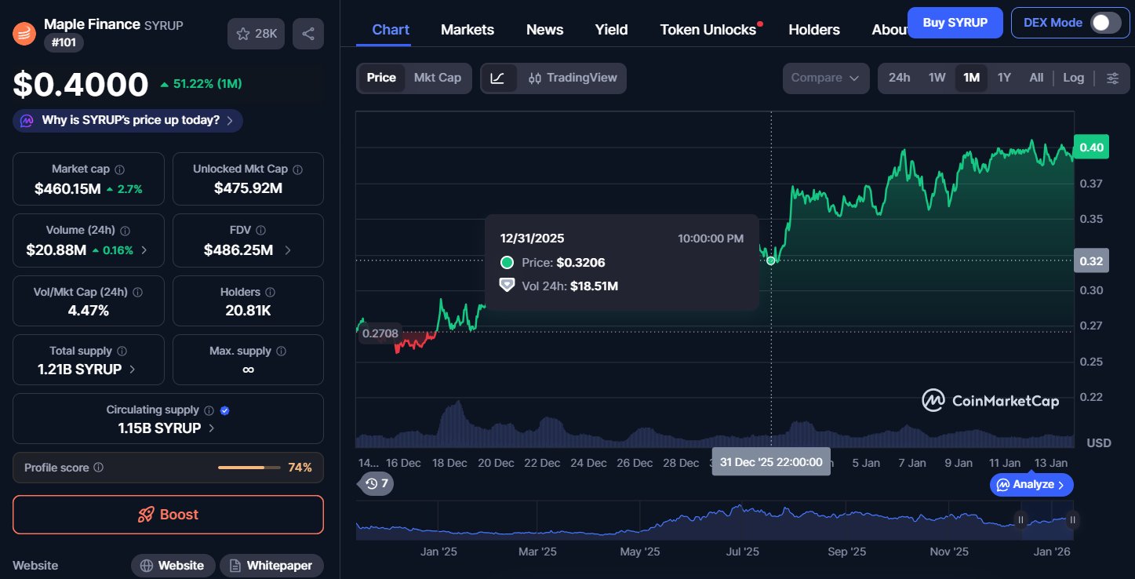Click the right handle of timeline range slider
1135x579 pixels.
click(1072, 519)
